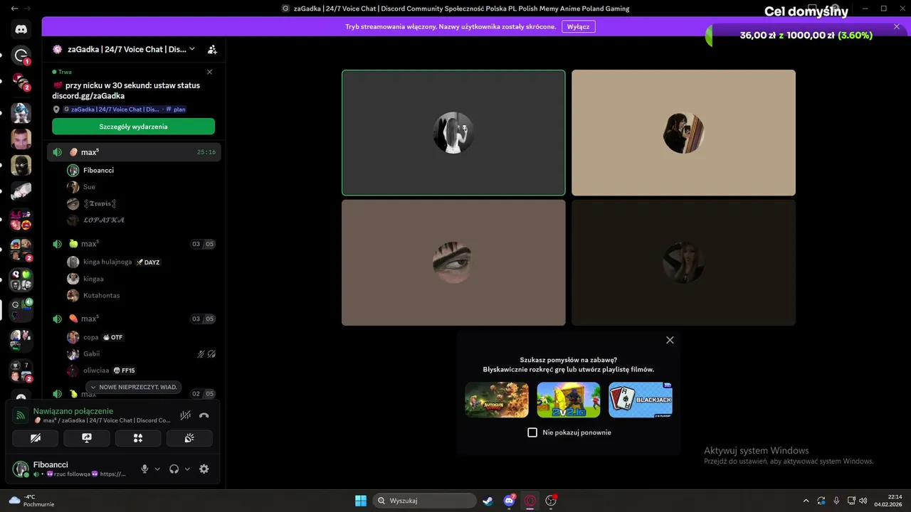
Task: Open max⁵ channel containing copa
Action: click(x=134, y=319)
